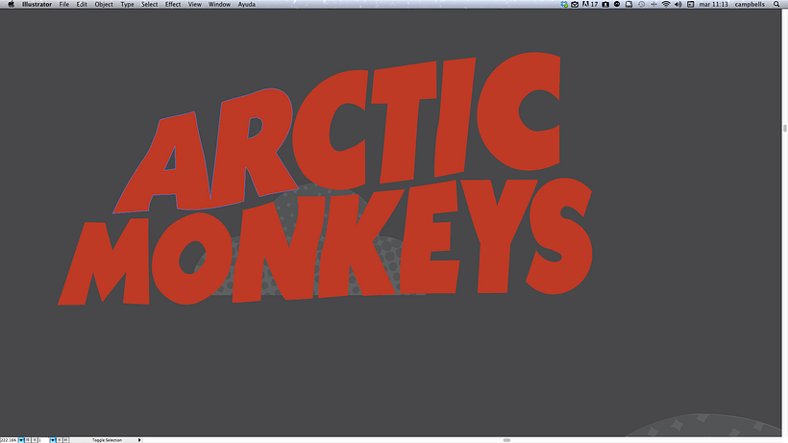Click the vertical scrollbar thumb
The height and width of the screenshot is (443, 788).
tap(784, 128)
